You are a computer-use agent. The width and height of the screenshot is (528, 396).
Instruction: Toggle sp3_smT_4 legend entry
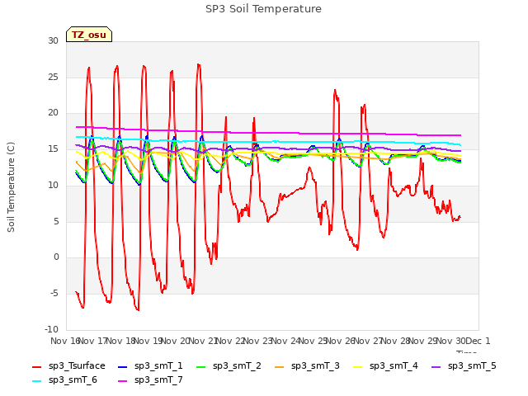[385, 365]
